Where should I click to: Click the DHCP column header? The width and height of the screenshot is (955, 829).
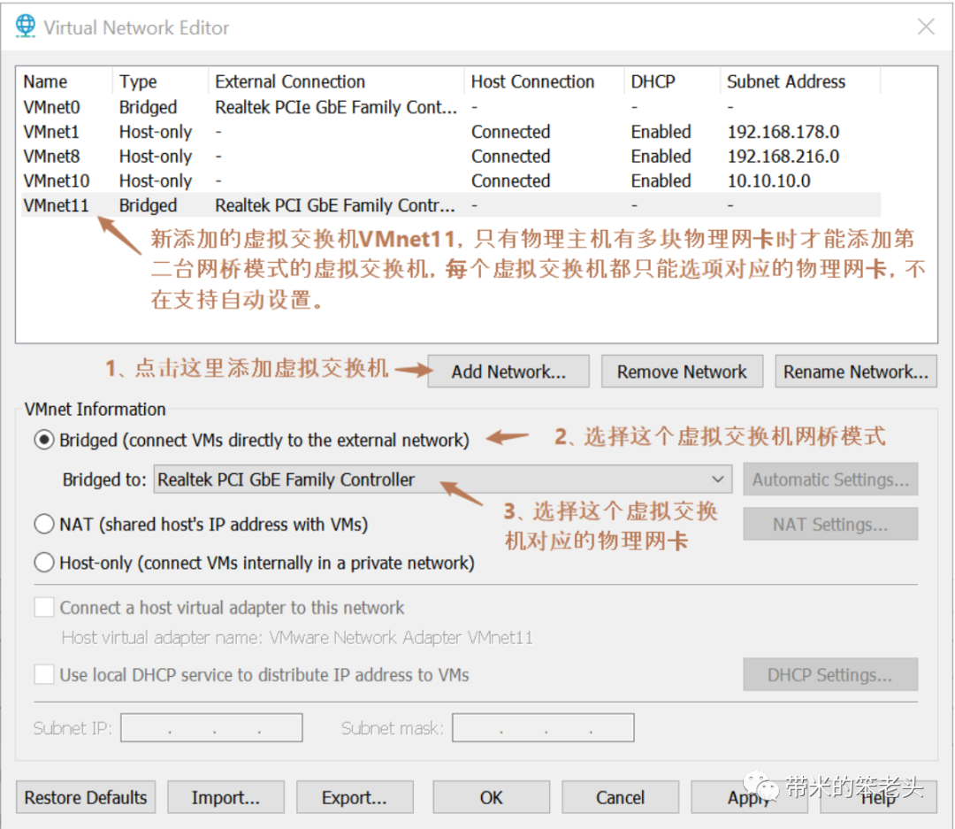click(672, 81)
